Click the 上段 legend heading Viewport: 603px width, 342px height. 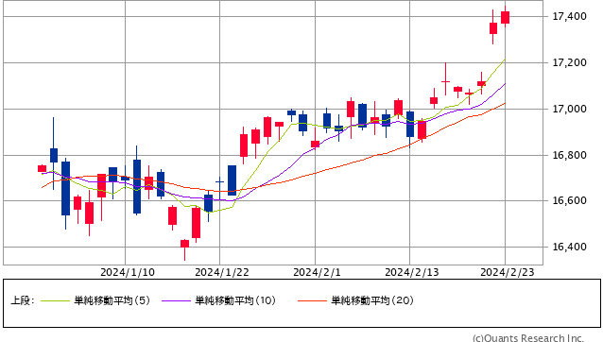(x=23, y=300)
